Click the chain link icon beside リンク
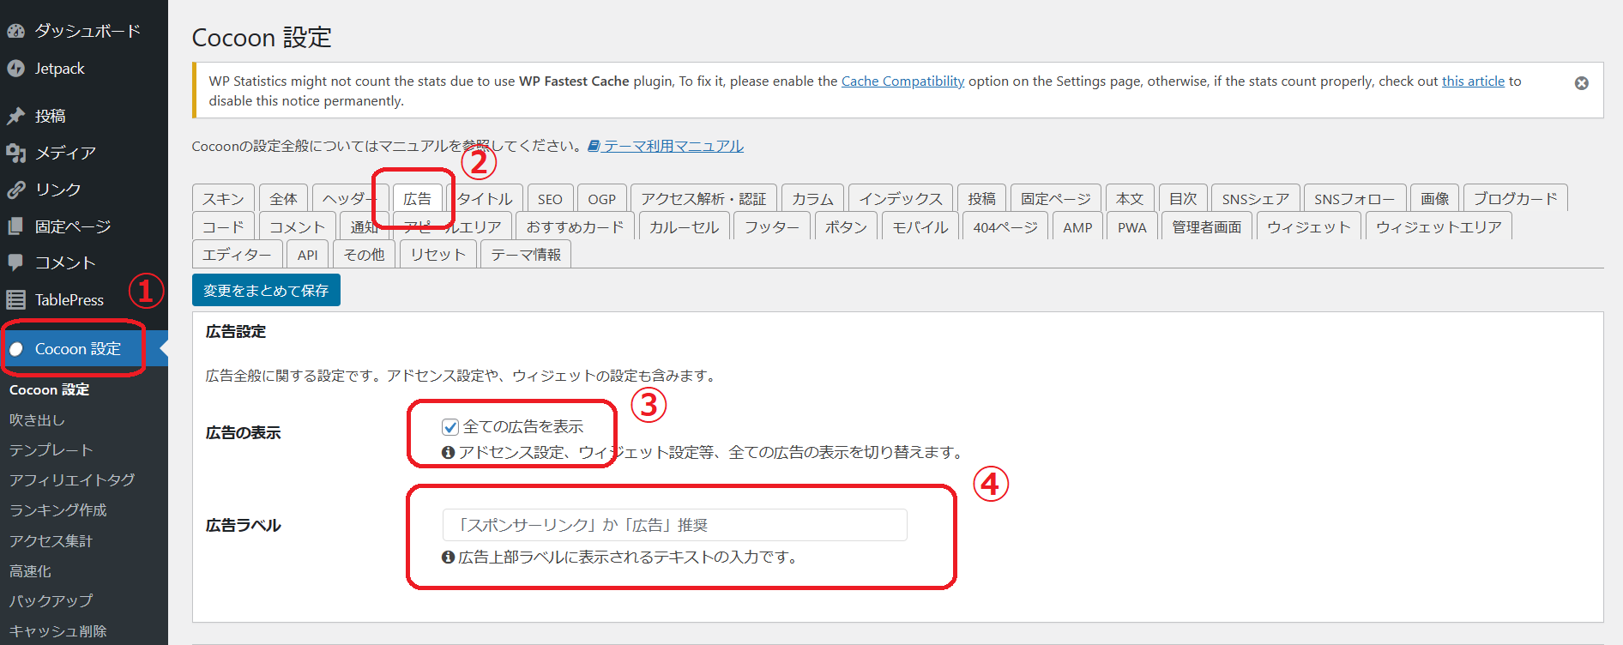The width and height of the screenshot is (1623, 645). pos(15,190)
